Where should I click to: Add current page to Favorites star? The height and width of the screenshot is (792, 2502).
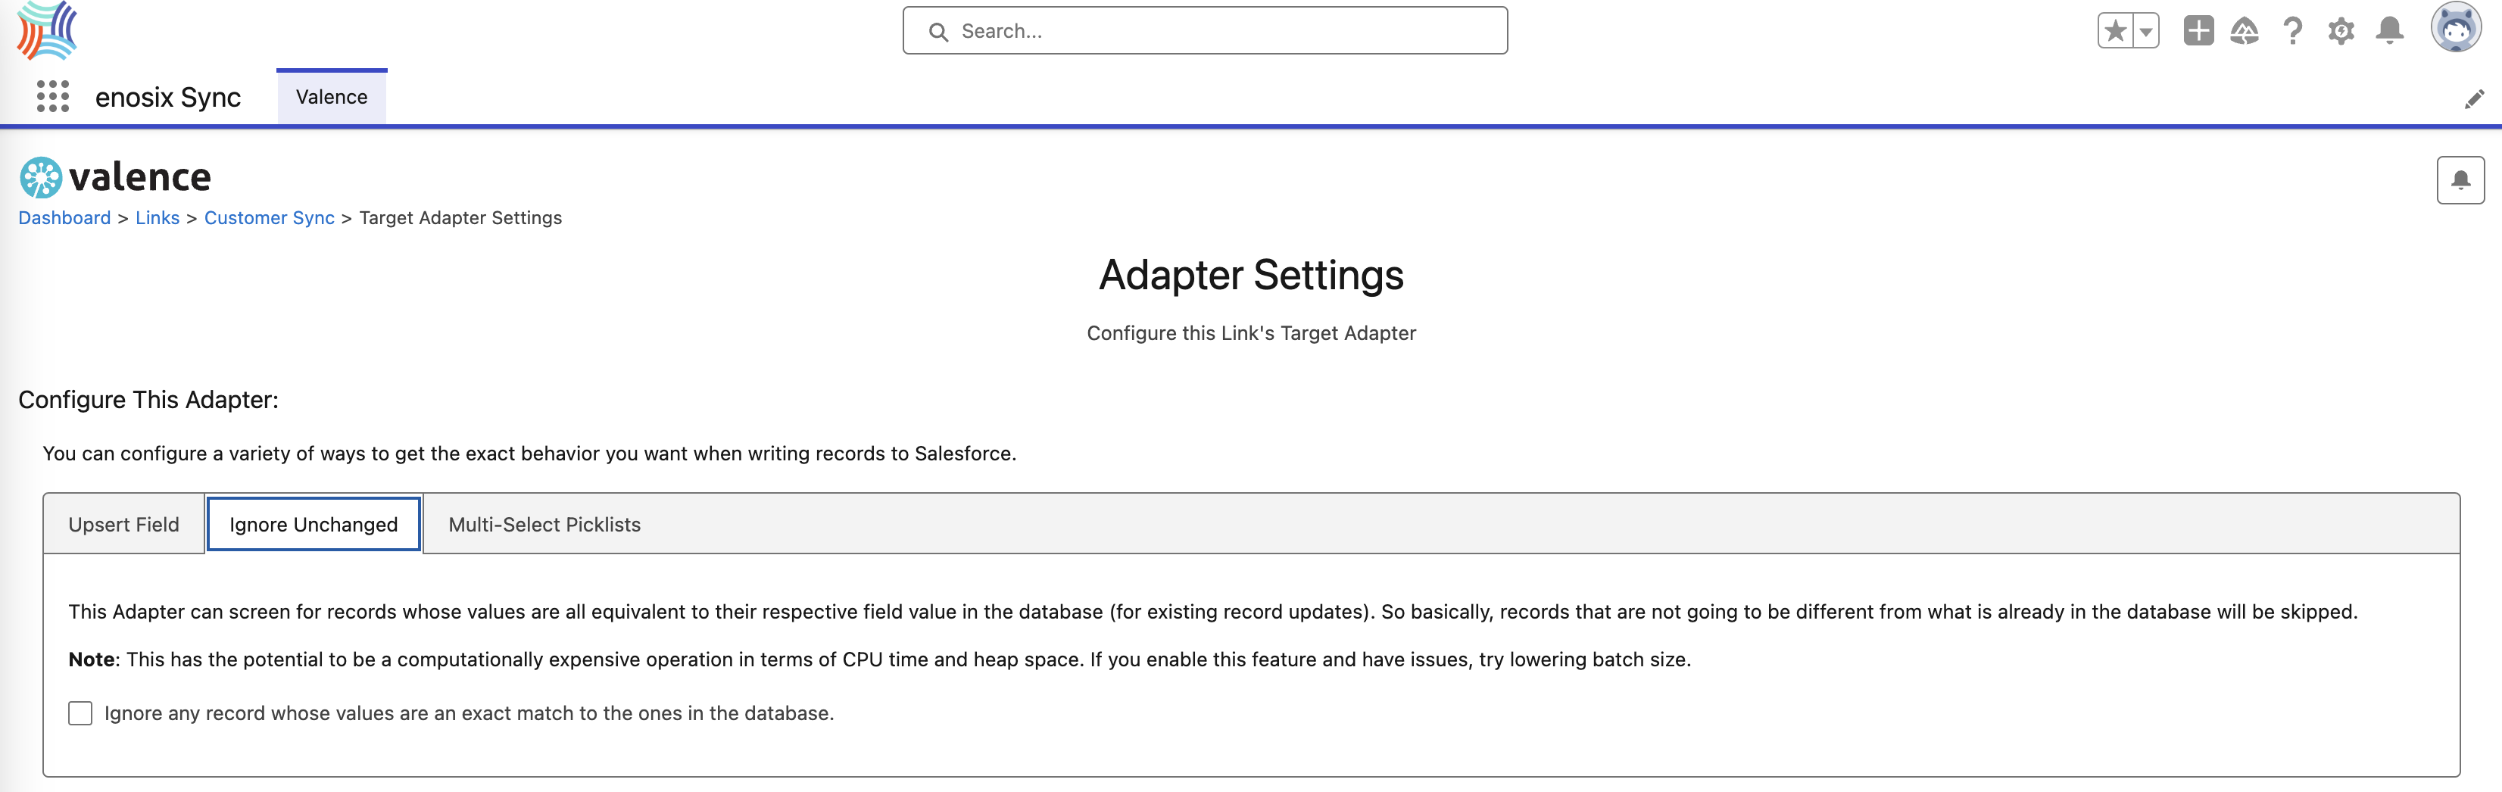pyautogui.click(x=2116, y=31)
